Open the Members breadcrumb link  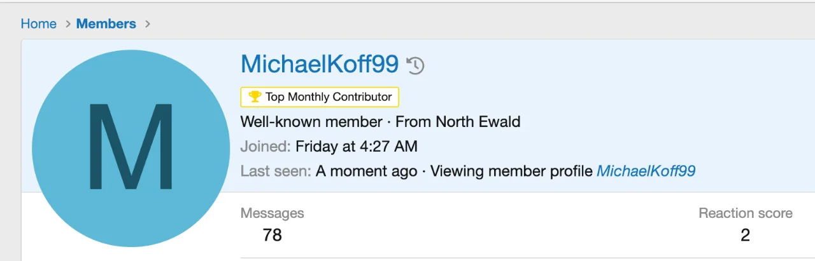pos(106,24)
